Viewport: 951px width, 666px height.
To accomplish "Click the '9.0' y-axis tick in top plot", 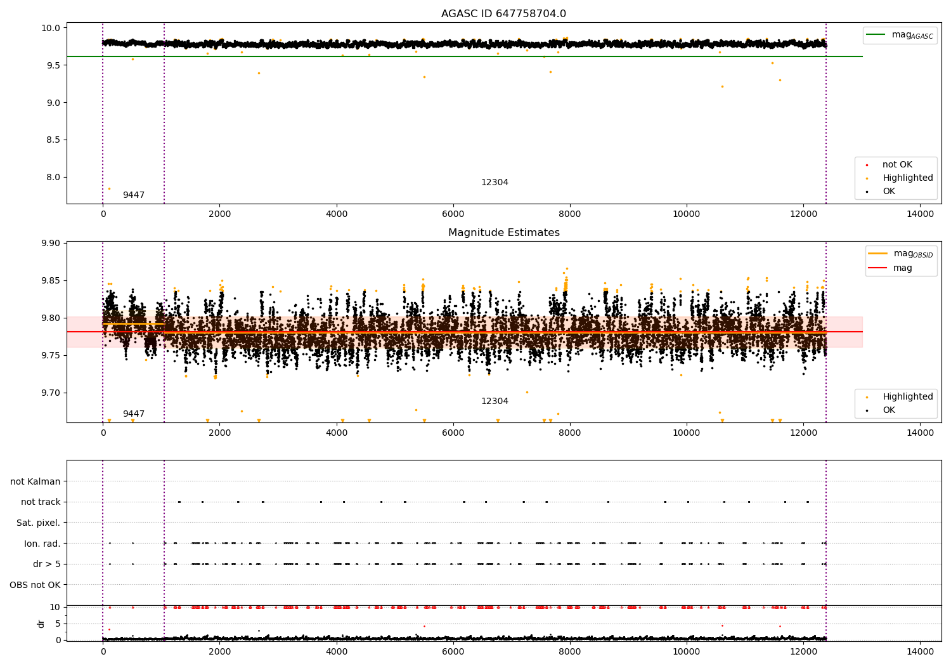I will (x=55, y=103).
